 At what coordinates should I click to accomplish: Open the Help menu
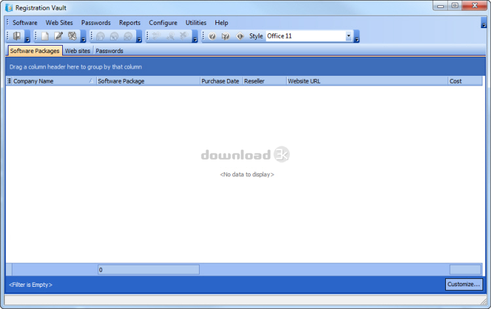tap(221, 22)
